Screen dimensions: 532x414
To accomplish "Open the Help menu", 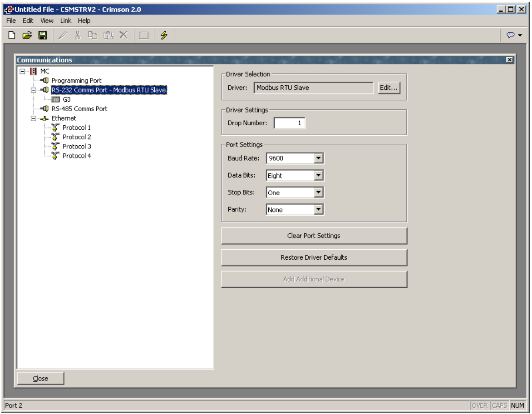I will [x=84, y=21].
